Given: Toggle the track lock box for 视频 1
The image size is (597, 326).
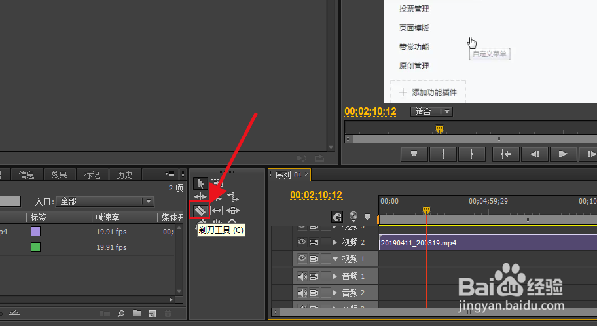Looking at the screenshot, I should coord(326,259).
